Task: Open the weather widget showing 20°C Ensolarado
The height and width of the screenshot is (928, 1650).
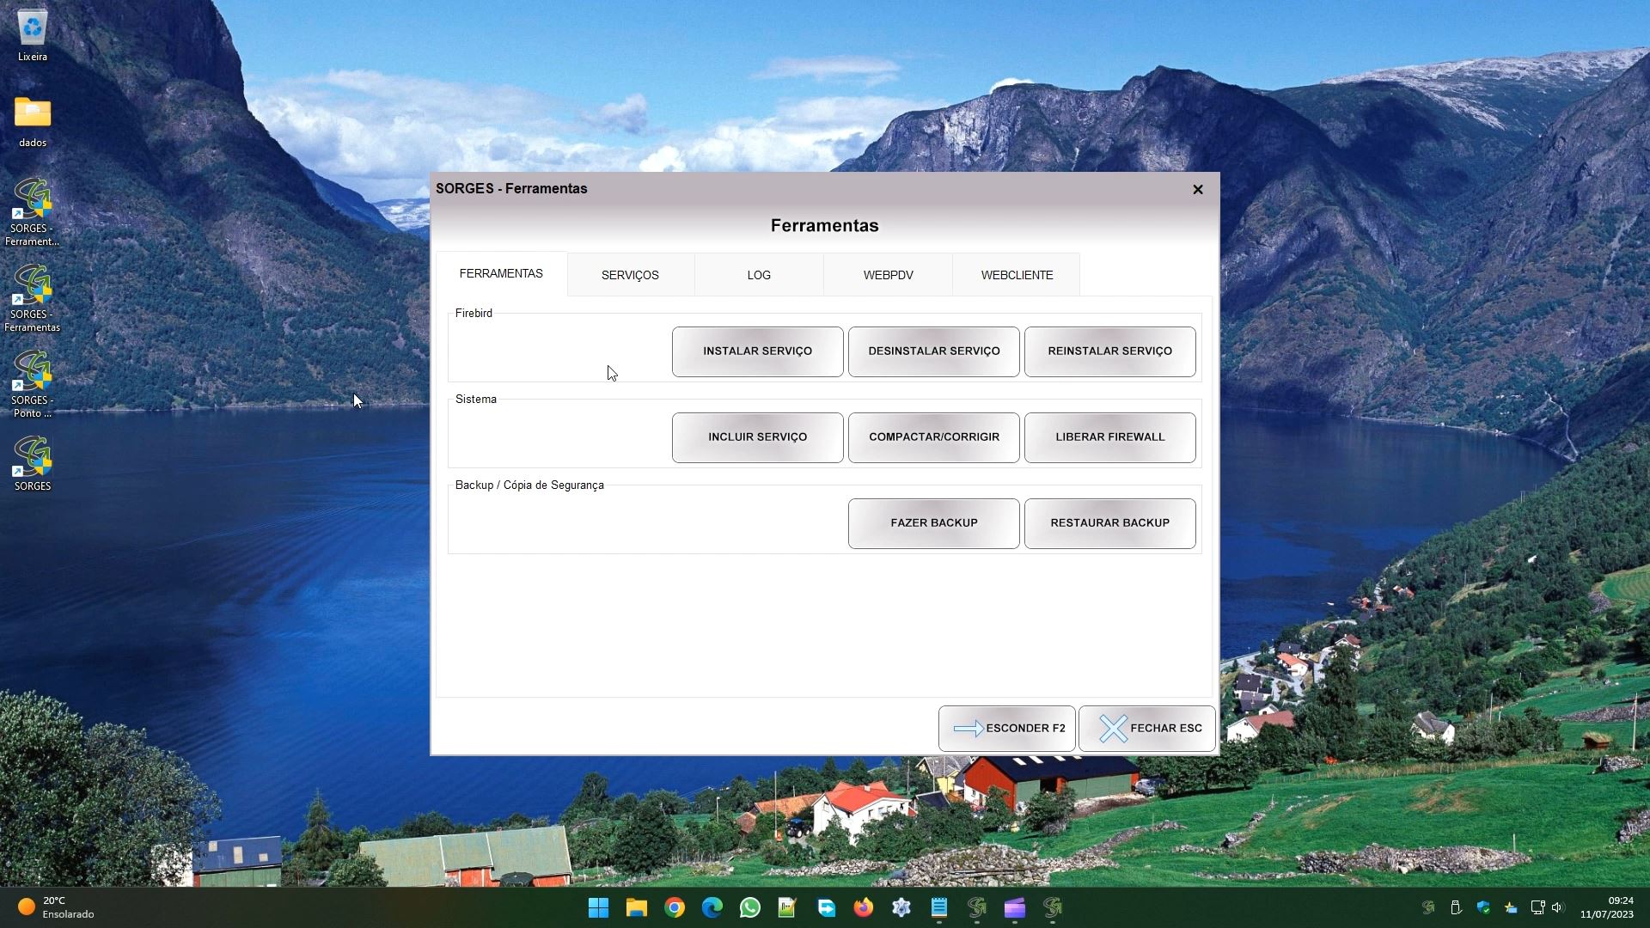Action: point(57,907)
